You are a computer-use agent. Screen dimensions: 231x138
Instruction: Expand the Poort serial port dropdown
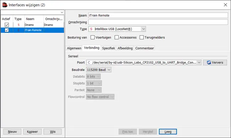coord(199,63)
